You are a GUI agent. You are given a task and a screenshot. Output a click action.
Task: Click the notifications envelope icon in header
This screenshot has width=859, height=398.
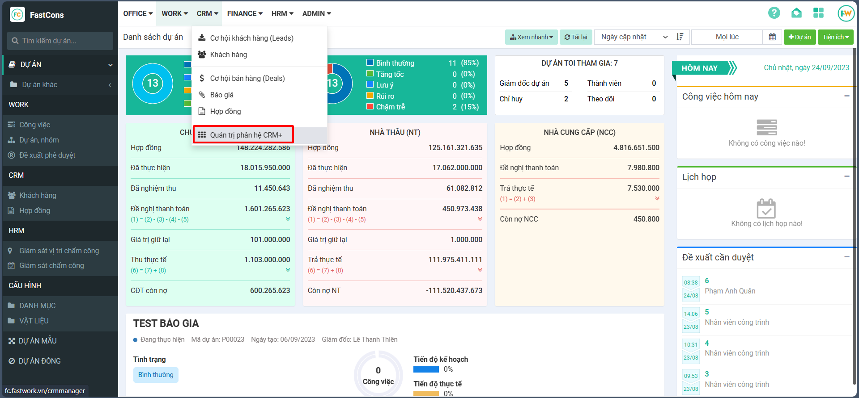(x=796, y=13)
